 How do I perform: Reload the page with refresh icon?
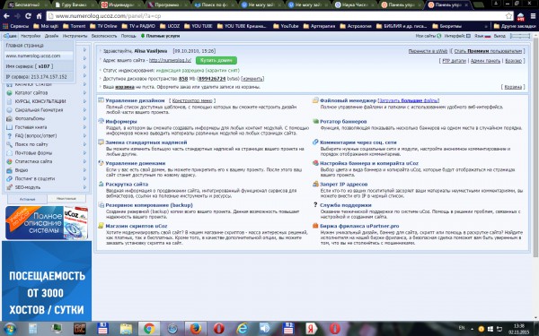tap(28, 16)
